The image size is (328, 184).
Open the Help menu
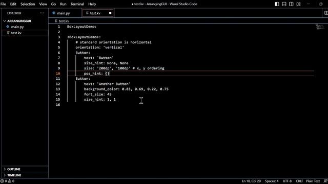pyautogui.click(x=92, y=4)
